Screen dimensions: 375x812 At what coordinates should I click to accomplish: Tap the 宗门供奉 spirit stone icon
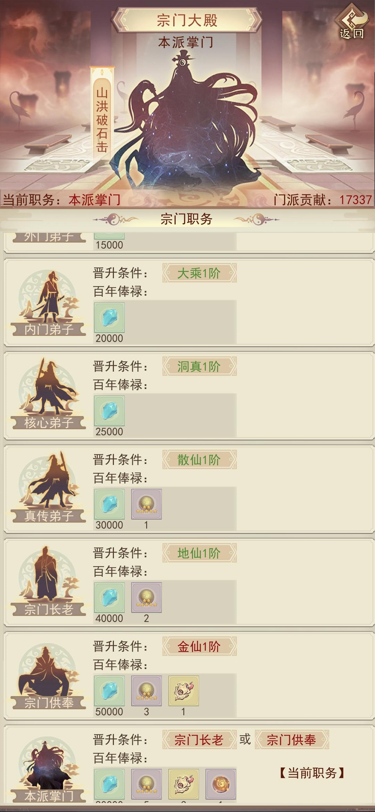109,691
